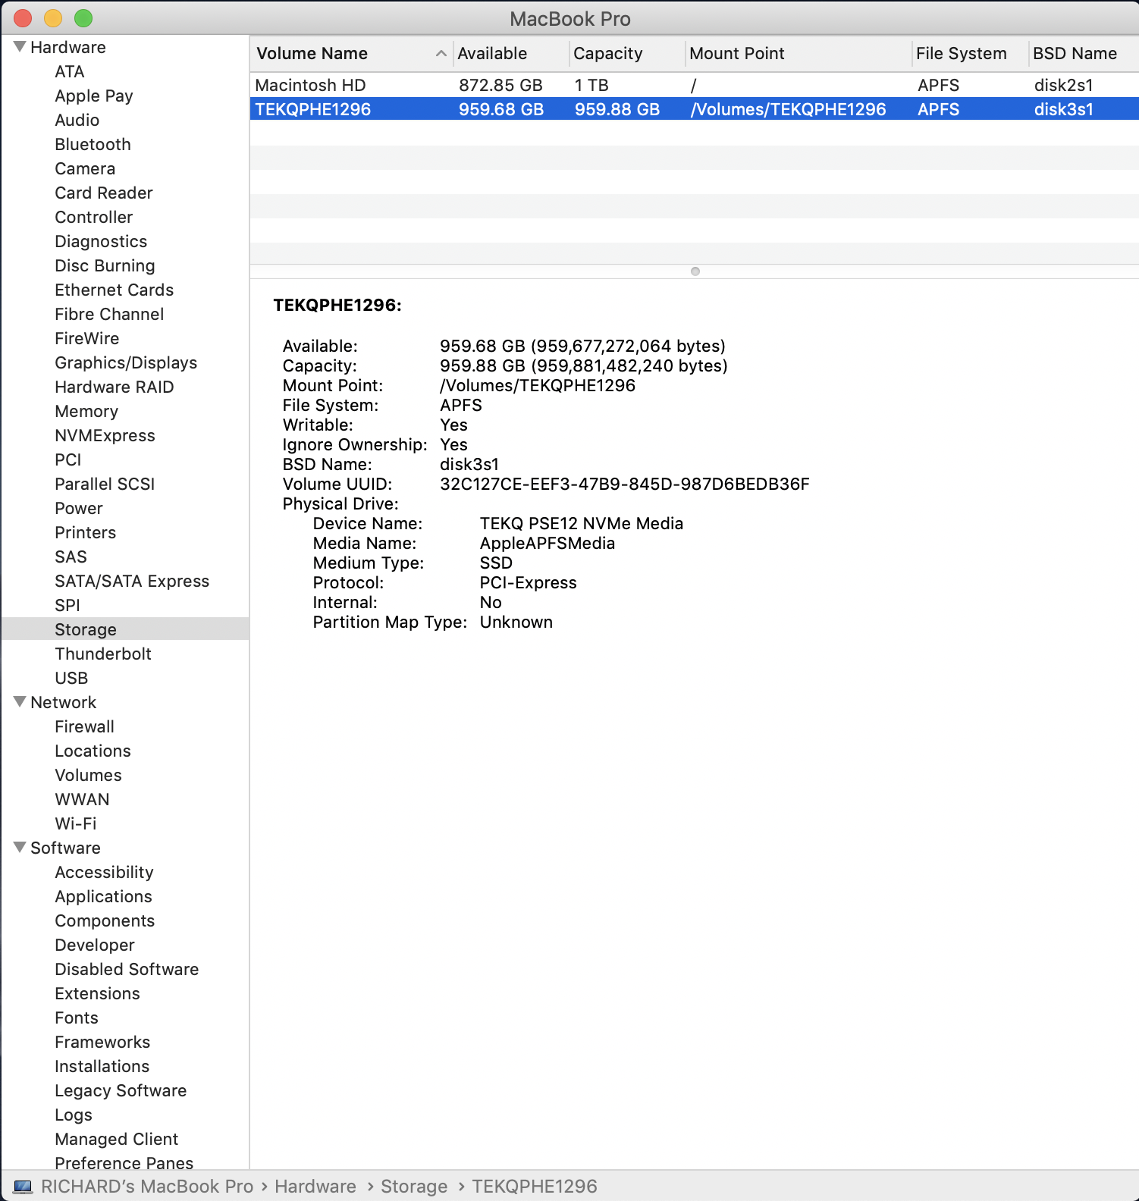
Task: Select FireWire in the sidebar
Action: point(86,338)
